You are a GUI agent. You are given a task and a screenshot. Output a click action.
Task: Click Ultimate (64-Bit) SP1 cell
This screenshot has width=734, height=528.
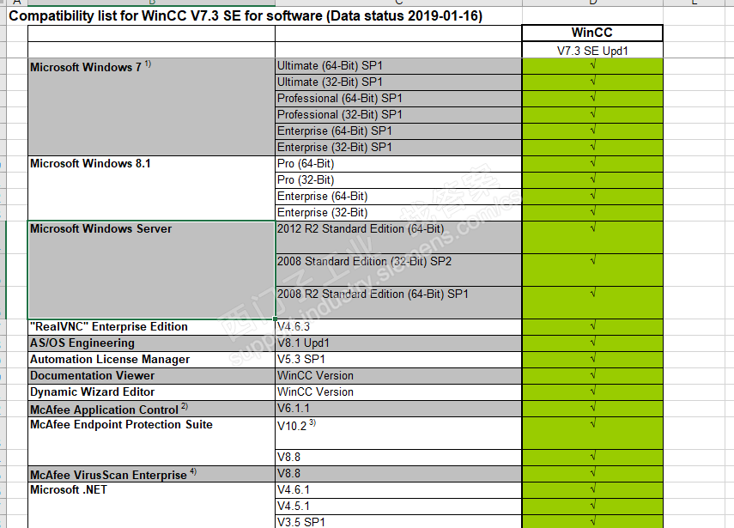(x=398, y=66)
